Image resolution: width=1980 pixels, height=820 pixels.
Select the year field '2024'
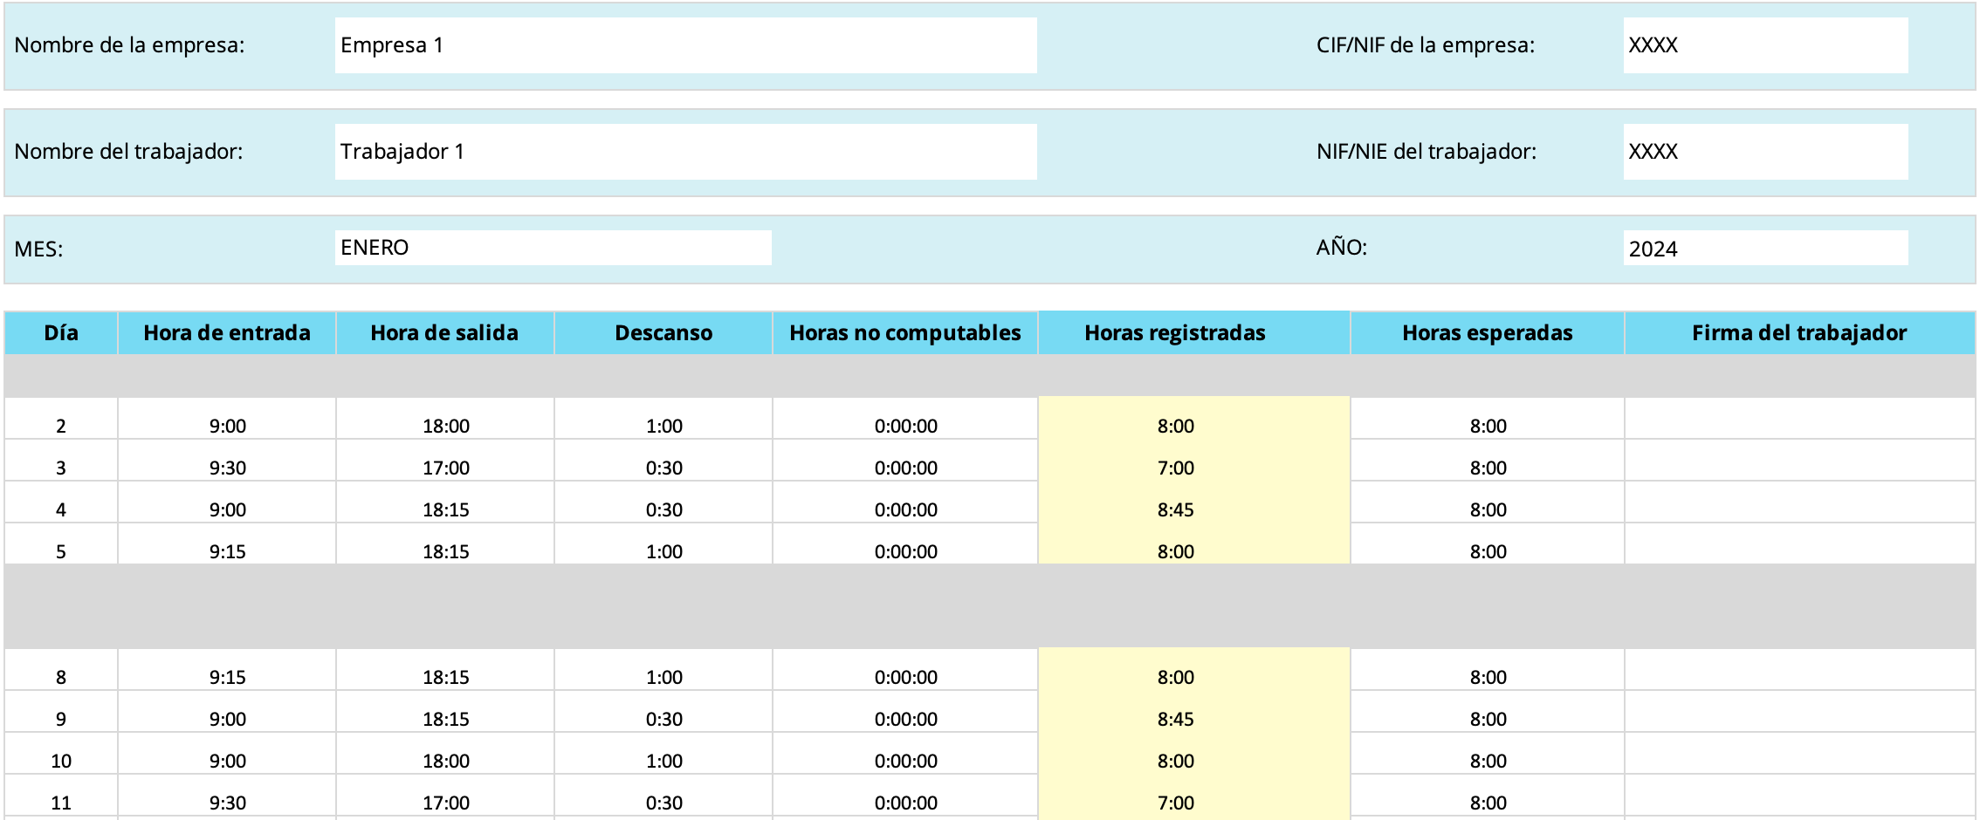pyautogui.click(x=1765, y=248)
